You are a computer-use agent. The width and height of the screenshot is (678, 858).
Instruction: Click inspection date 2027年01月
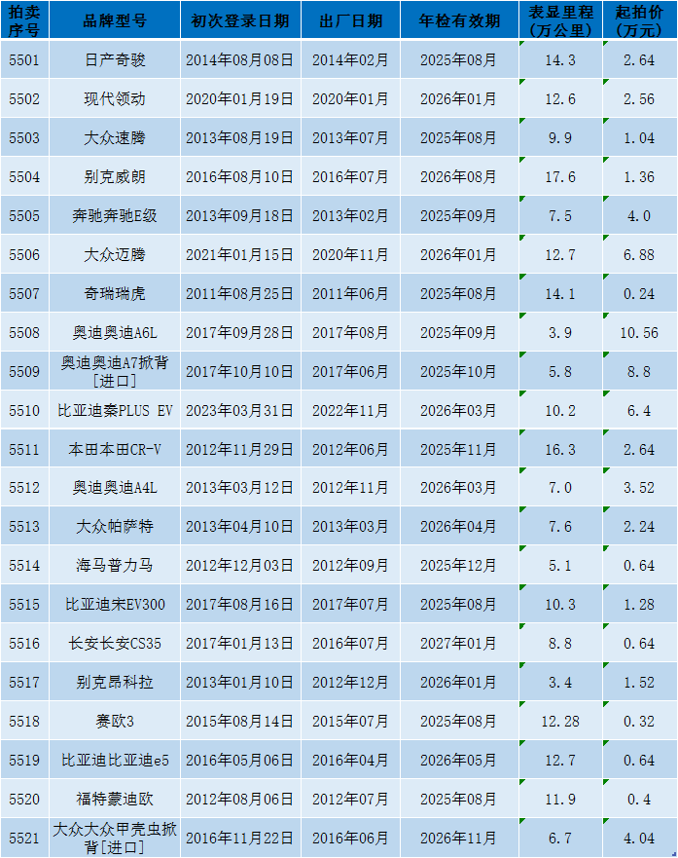coord(458,643)
